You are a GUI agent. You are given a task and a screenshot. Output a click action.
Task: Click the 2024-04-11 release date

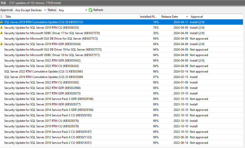coord(181,22)
